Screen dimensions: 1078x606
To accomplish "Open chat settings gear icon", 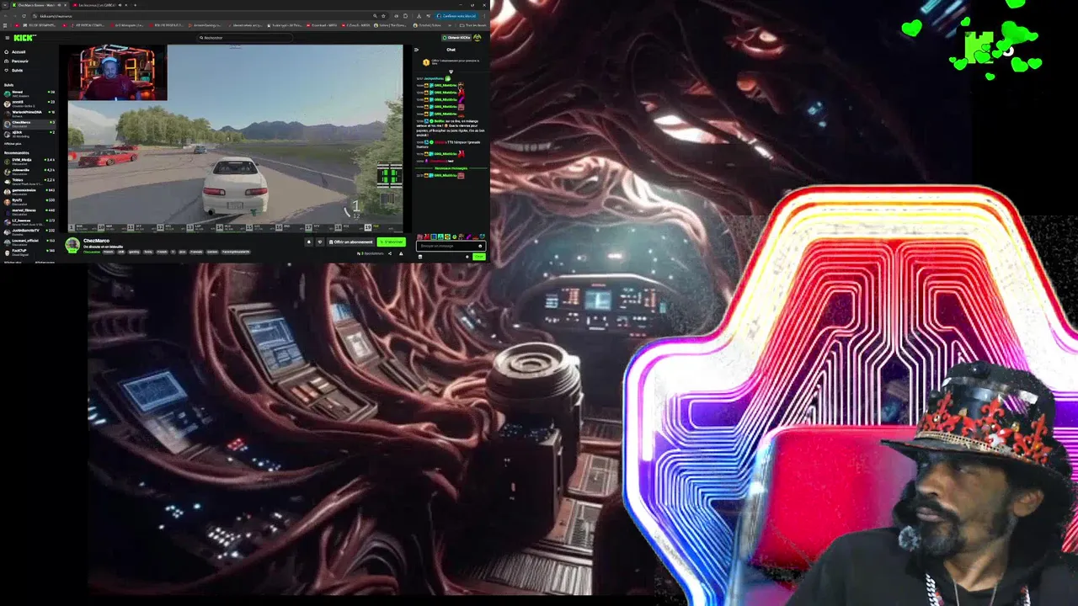I will tap(467, 257).
